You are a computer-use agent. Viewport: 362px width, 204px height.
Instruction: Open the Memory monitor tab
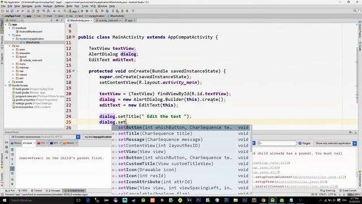[16, 143]
